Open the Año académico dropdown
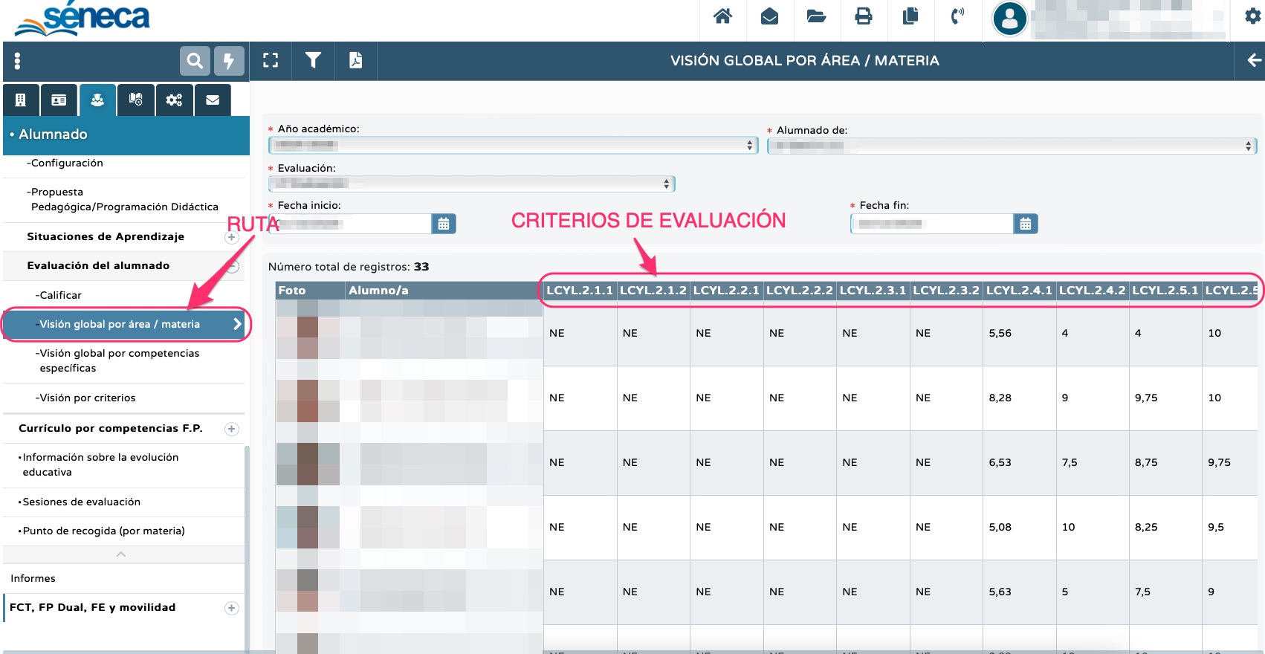Viewport: 1265px width, 654px height. pyautogui.click(x=513, y=146)
